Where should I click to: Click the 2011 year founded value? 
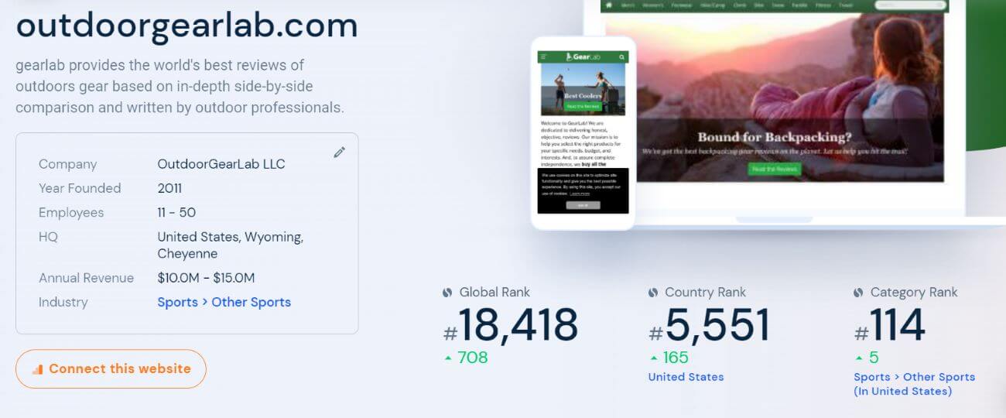click(169, 188)
